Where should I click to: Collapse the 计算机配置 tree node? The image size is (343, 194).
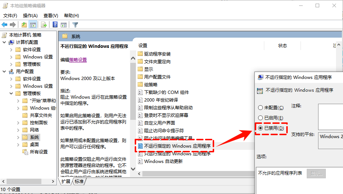tap(4, 42)
